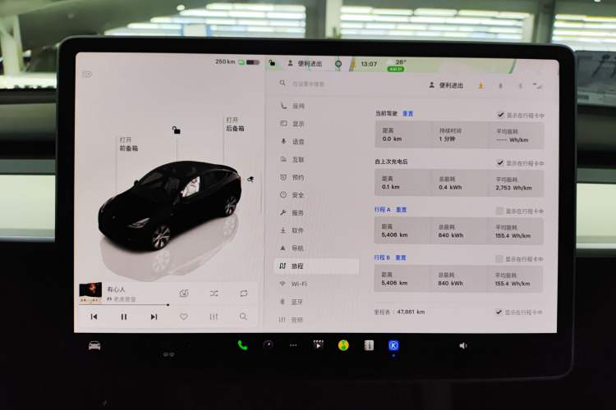
Task: Reset 行程 B via its 重置 link
Action: coord(401,257)
